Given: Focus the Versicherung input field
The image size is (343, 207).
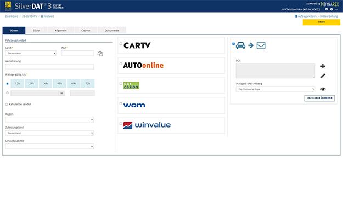Looking at the screenshot, I should point(49,67).
